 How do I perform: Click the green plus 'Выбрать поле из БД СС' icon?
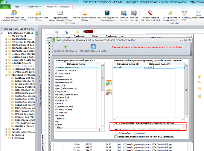click(x=65, y=47)
